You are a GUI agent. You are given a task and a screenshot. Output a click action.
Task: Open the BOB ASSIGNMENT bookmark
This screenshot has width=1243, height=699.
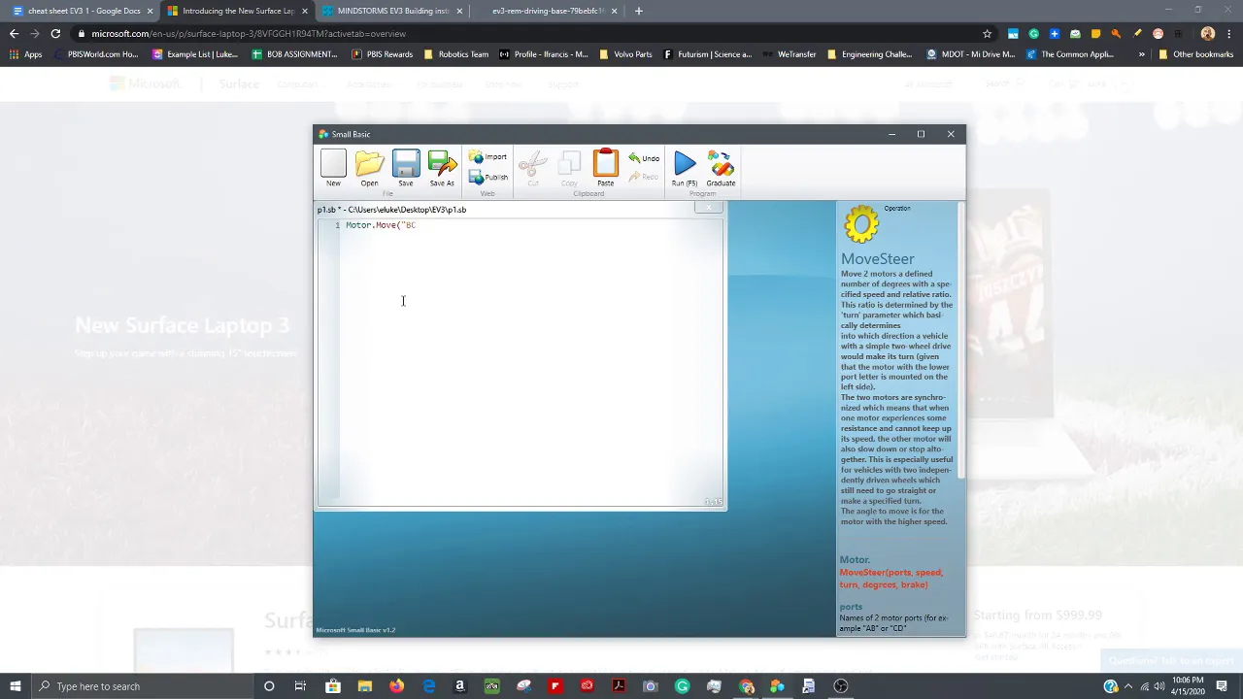294,54
